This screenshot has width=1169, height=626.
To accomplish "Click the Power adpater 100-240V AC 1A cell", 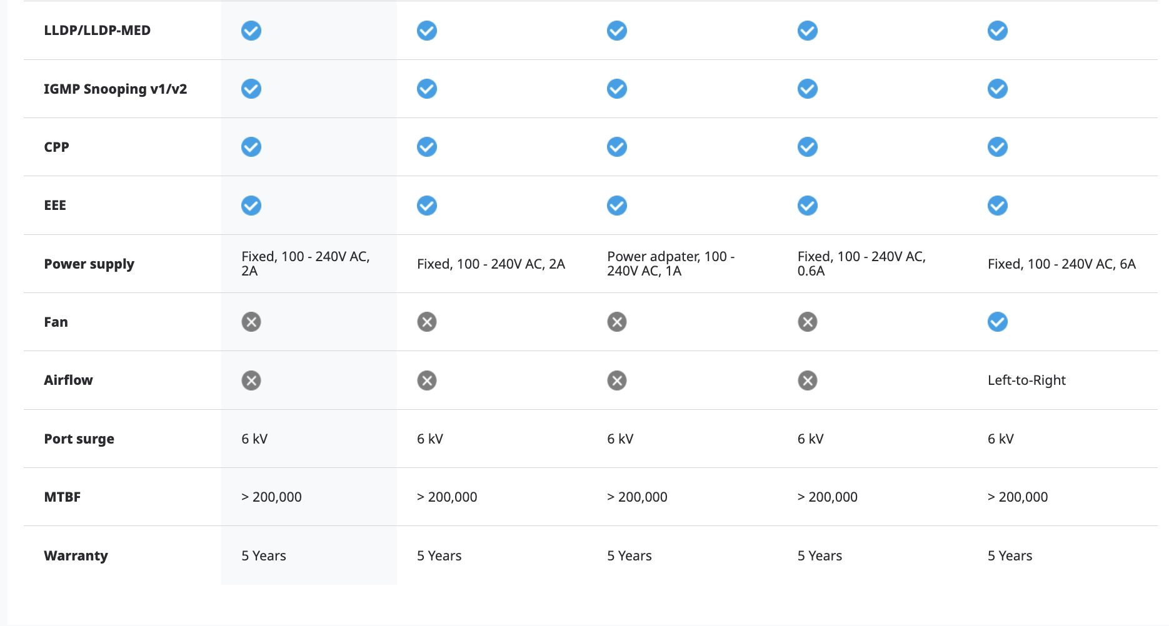I will [x=670, y=264].
